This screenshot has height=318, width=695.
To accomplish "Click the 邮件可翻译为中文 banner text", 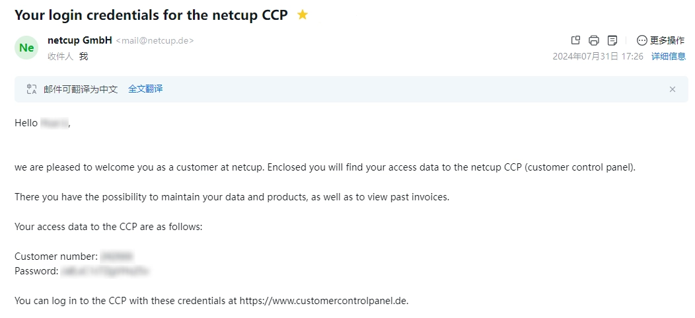I will tap(81, 89).
